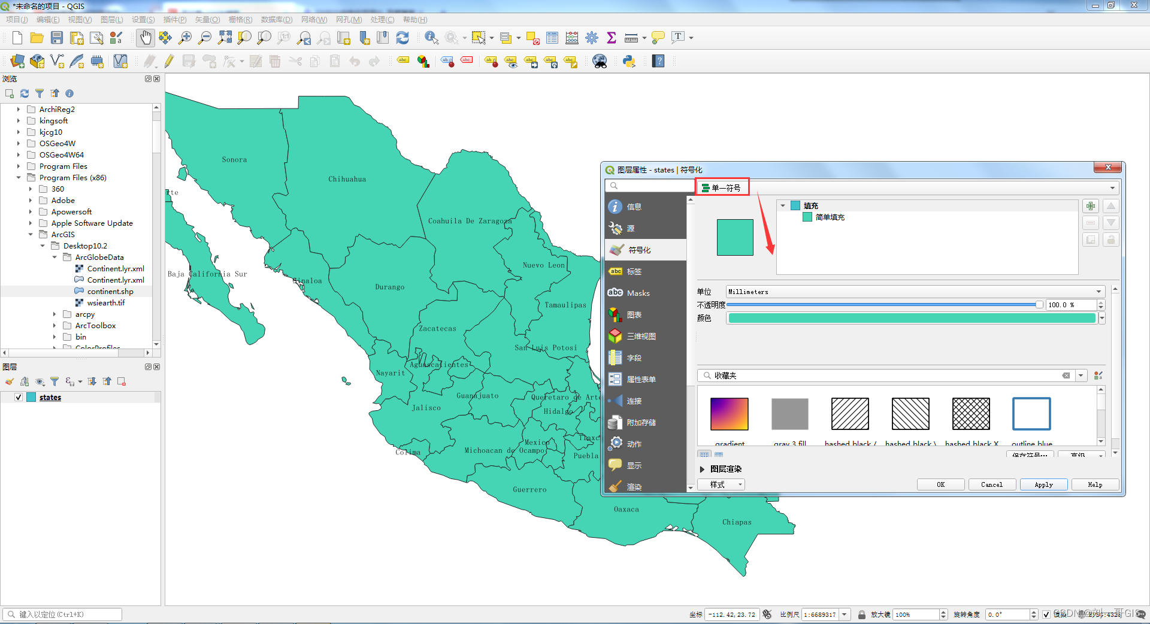Collapse the Program Files (x86) tree node
The width and height of the screenshot is (1150, 624).
point(19,177)
